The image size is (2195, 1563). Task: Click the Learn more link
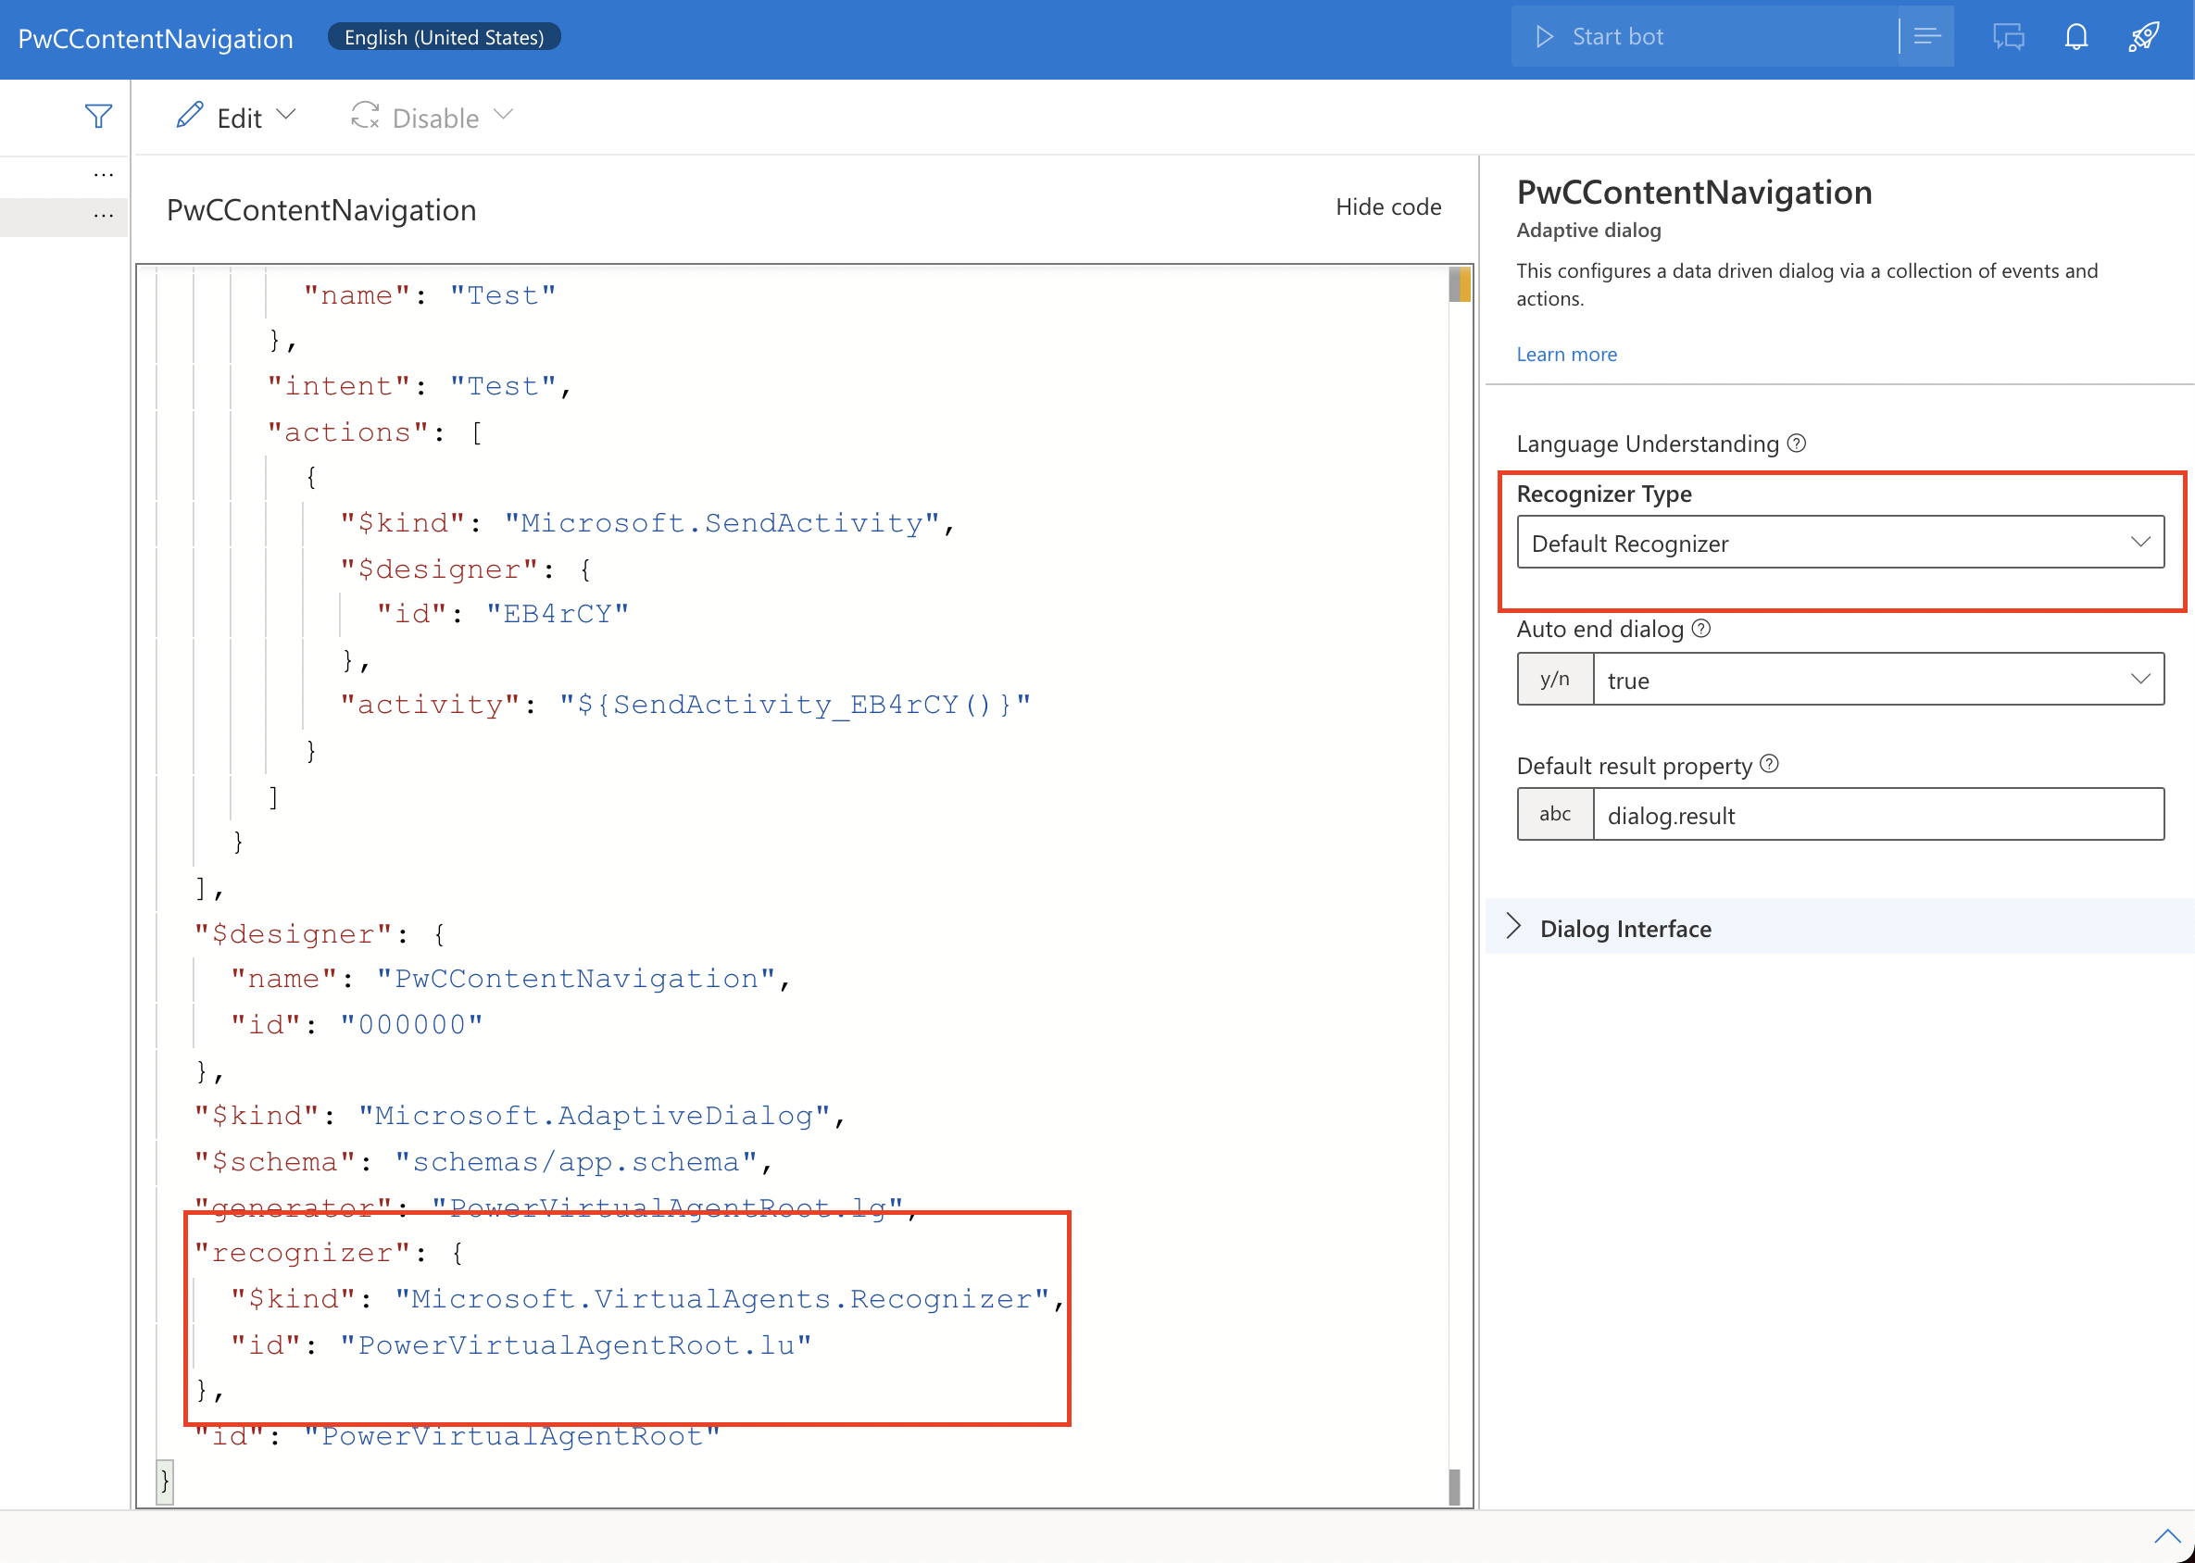coord(1566,355)
